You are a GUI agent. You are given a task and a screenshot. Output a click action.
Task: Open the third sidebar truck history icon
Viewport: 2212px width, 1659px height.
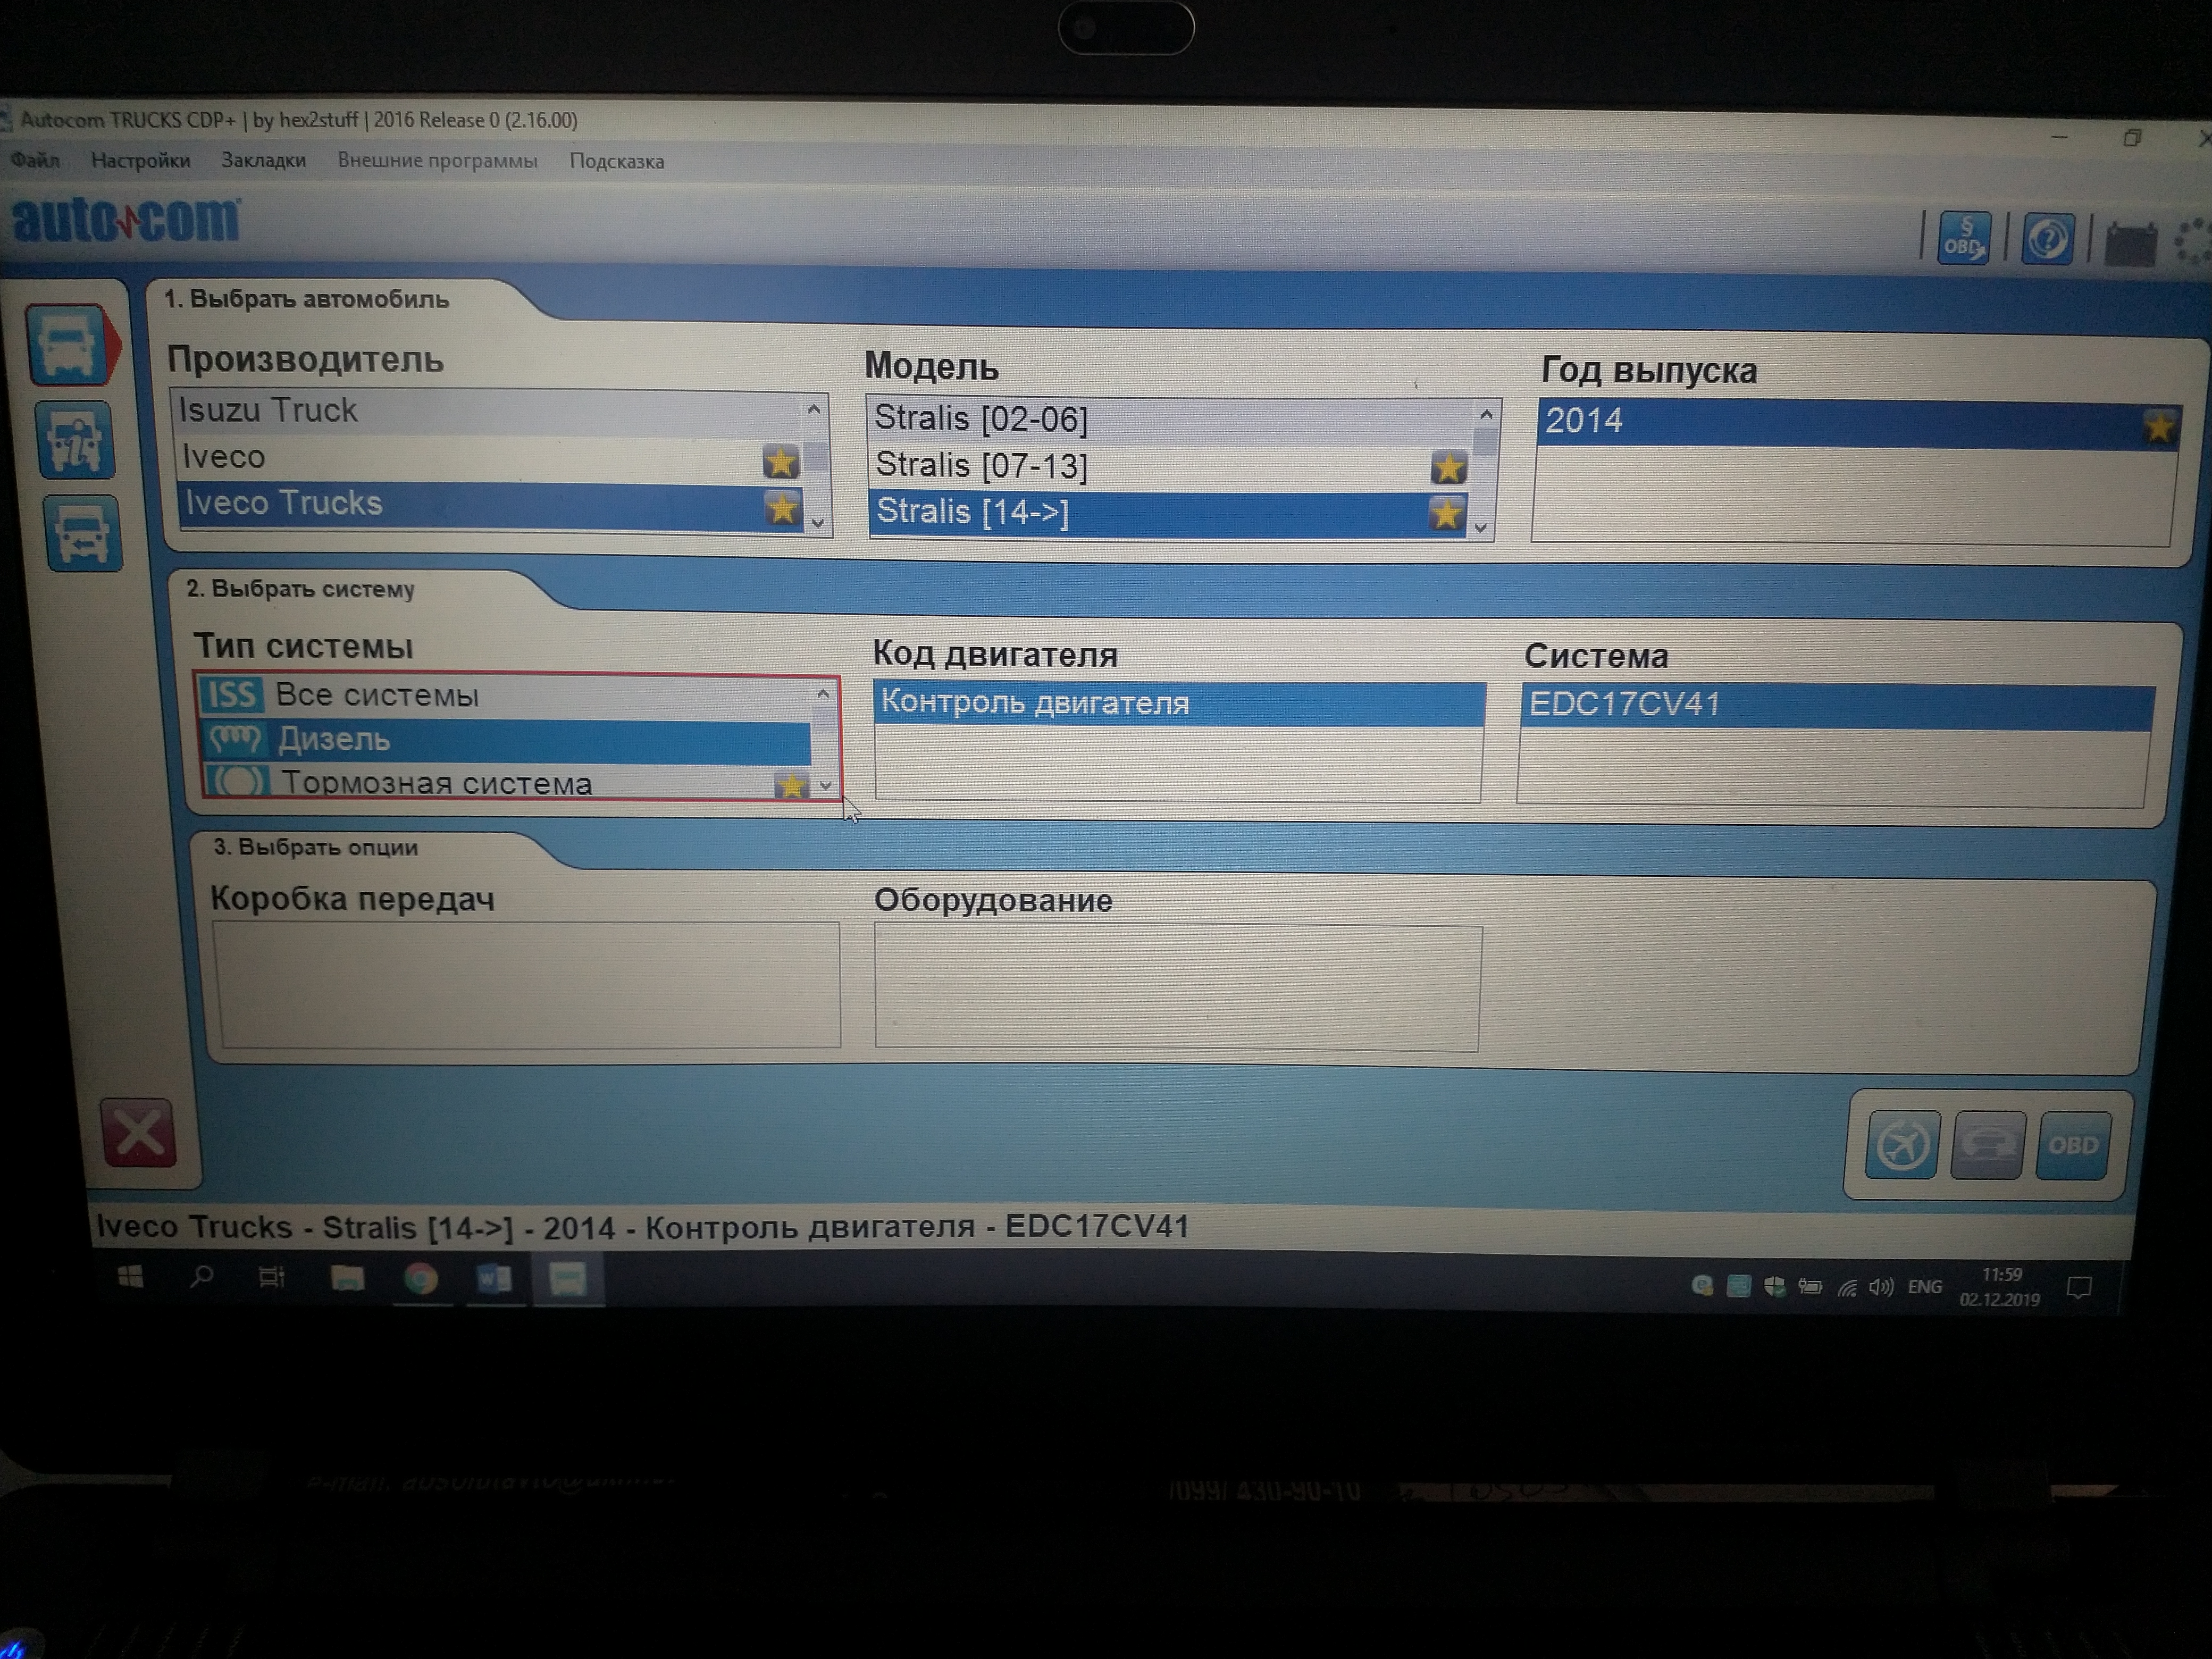(x=83, y=534)
